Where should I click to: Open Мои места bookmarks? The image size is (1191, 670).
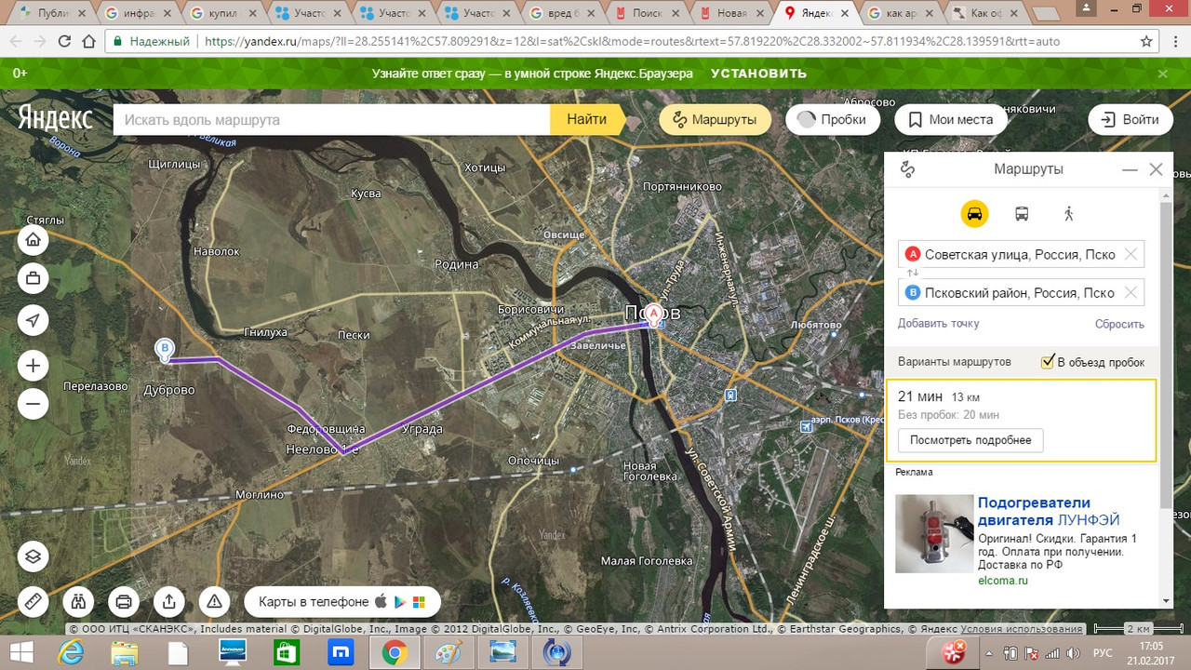[x=951, y=119]
